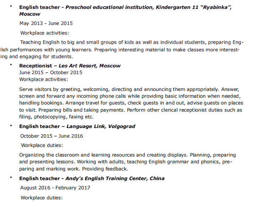Click the 'August 2016 - February 2017' date line
Viewport: 255px width, 204px height.
click(56, 188)
